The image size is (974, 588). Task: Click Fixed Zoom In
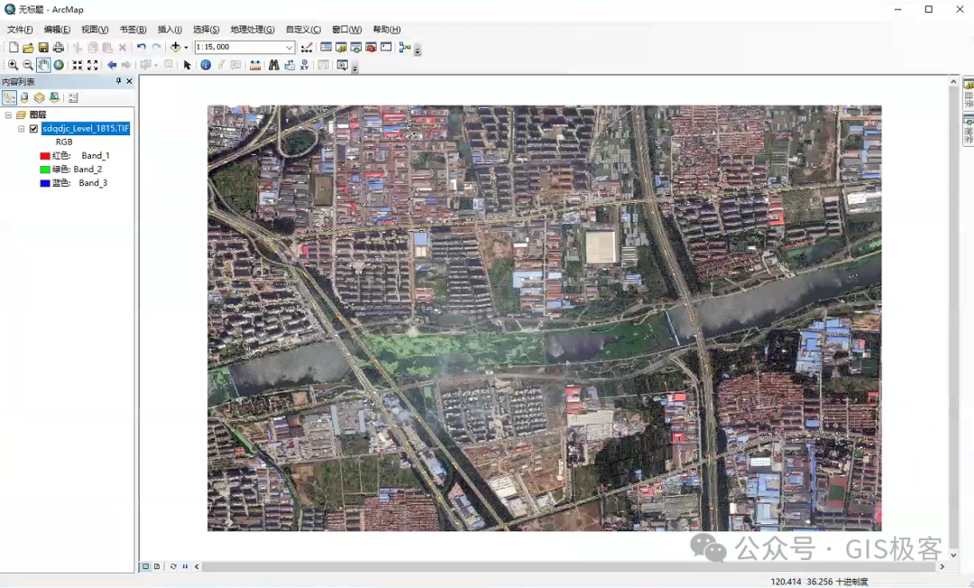[x=77, y=65]
